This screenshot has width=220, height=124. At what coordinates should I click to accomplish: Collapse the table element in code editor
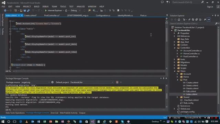pos(10,29)
